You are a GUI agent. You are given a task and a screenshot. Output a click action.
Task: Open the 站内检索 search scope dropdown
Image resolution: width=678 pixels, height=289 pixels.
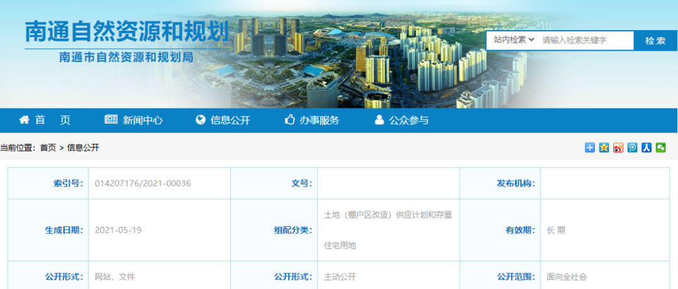click(x=514, y=40)
